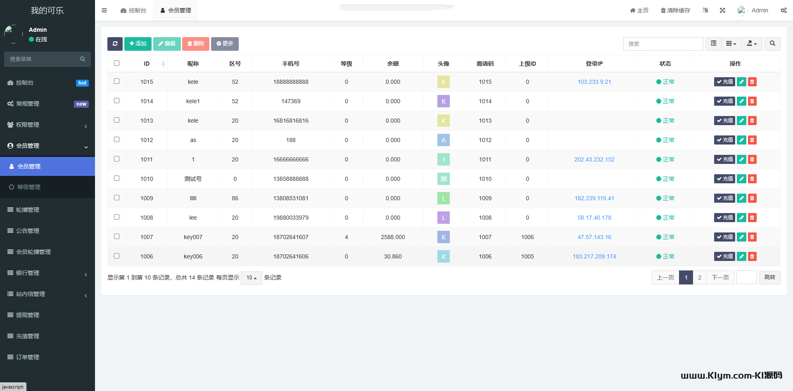Image resolution: width=793 pixels, height=391 pixels.
Task: Open settings gears icon at top right
Action: (784, 10)
